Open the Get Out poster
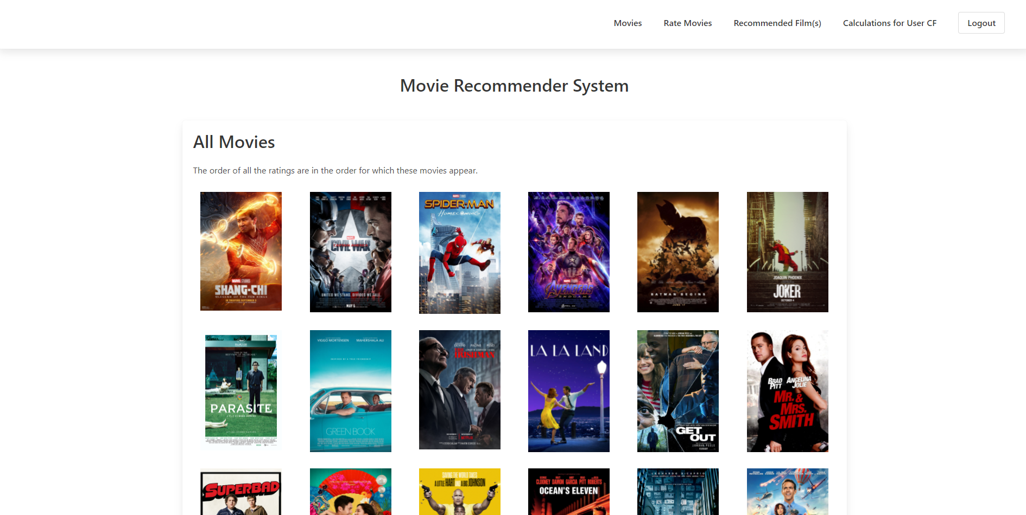 (x=678, y=391)
